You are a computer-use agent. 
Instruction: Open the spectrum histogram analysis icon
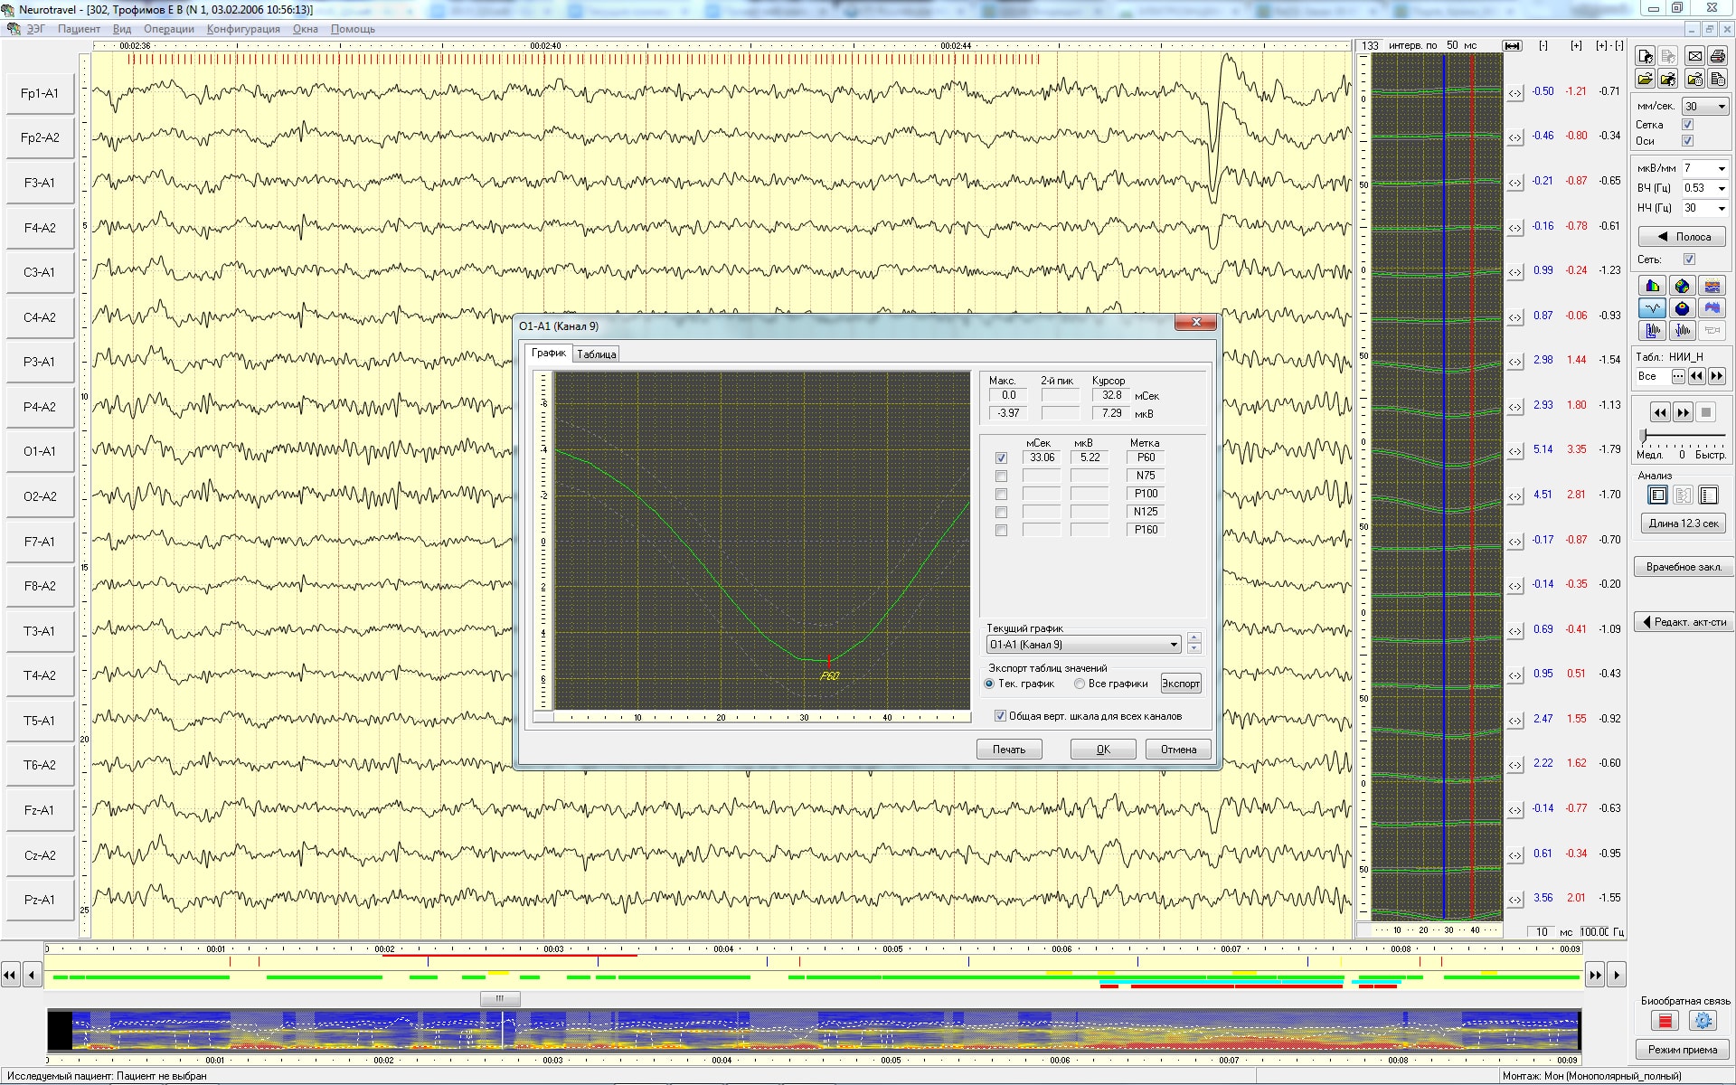click(x=1653, y=287)
